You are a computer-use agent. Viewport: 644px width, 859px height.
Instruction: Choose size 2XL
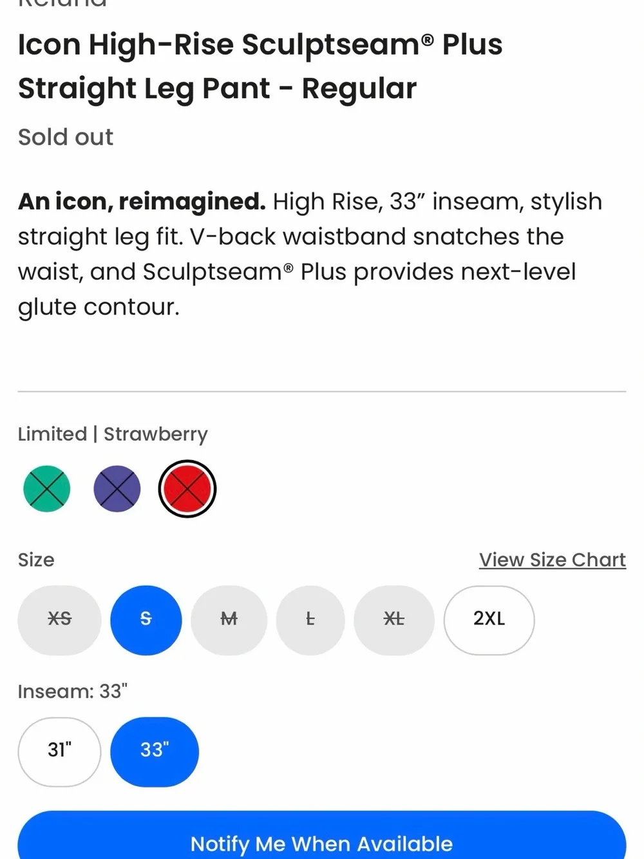point(489,620)
